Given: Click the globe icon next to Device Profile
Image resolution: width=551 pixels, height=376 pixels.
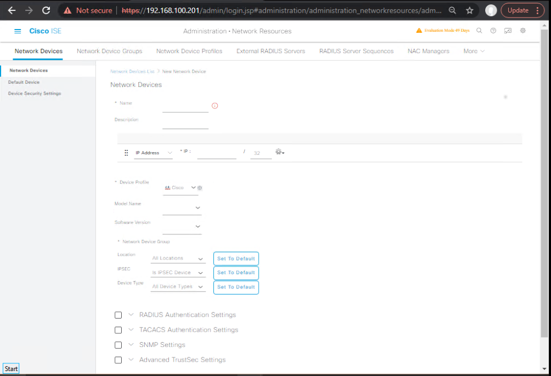Looking at the screenshot, I should (200, 188).
